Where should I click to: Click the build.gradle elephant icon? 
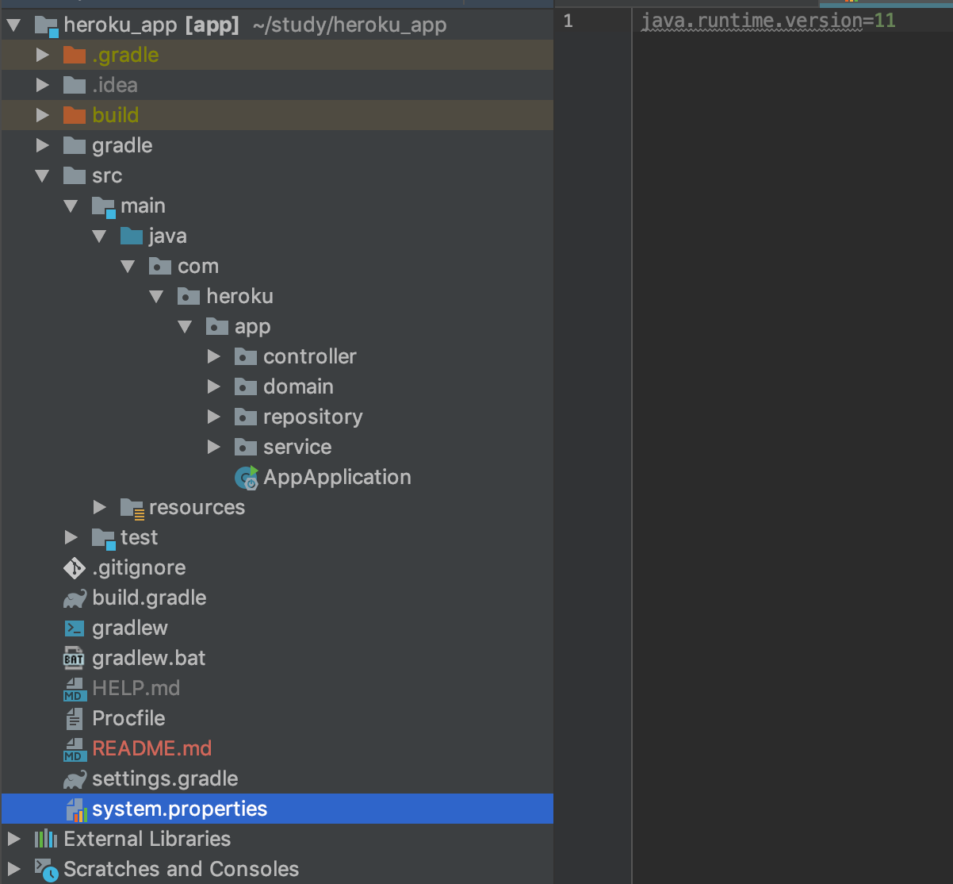tap(75, 598)
